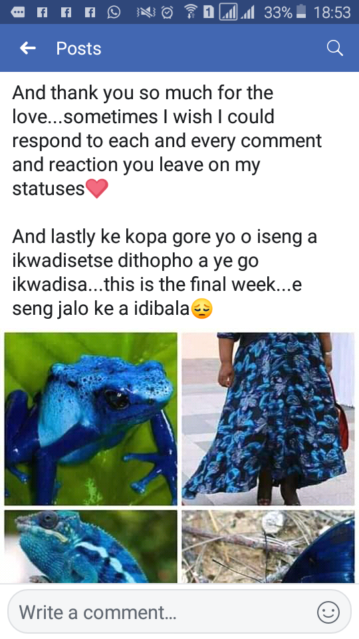The width and height of the screenshot is (359, 639).
Task: Tap the alarm clock status icon
Action: coord(167,13)
